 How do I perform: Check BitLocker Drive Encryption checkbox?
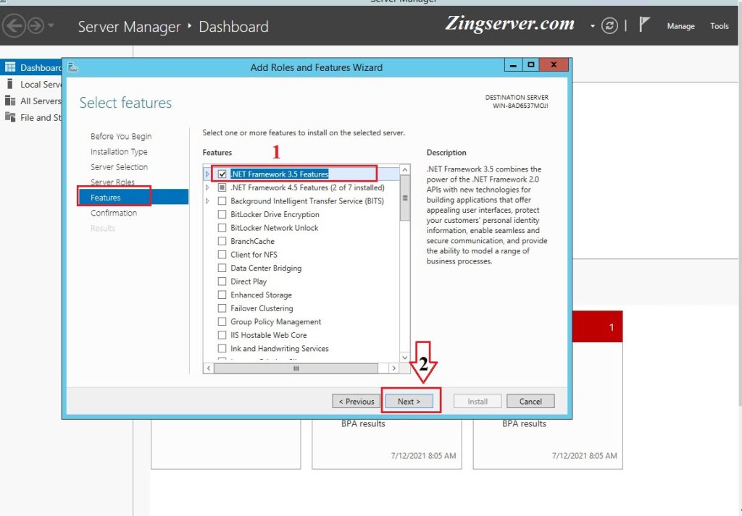point(222,214)
